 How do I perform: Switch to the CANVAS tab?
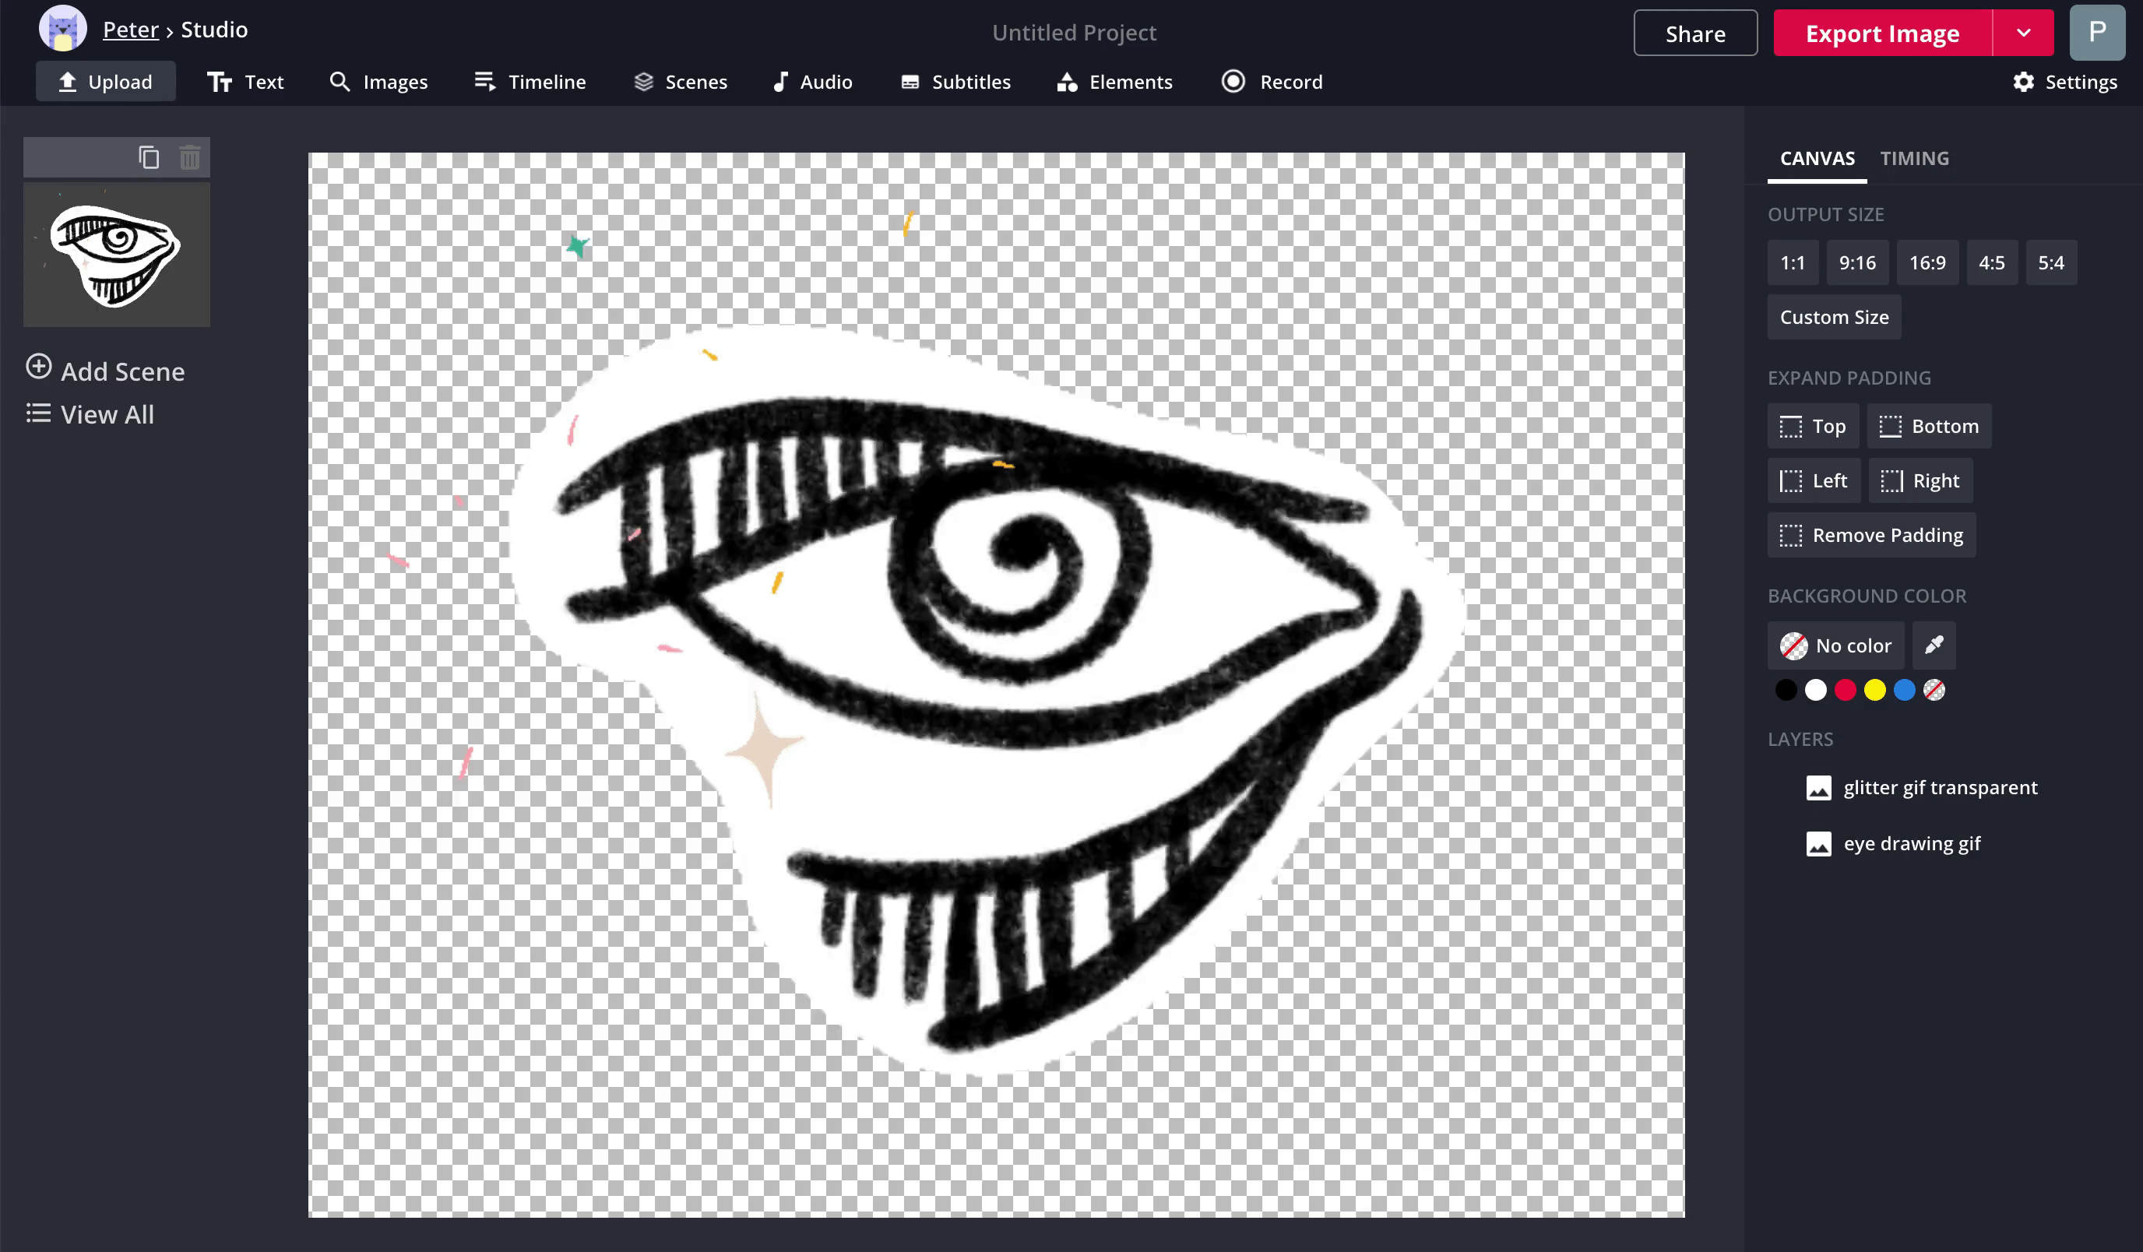pyautogui.click(x=1818, y=158)
